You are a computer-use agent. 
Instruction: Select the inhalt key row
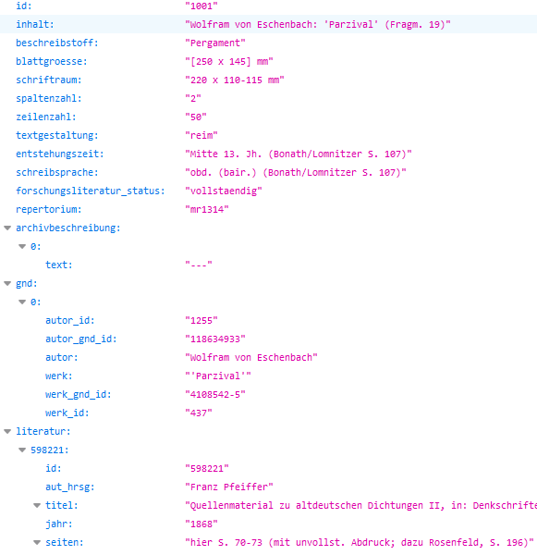tap(268, 24)
